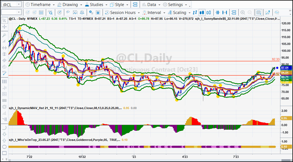
Task: Select the parallel lines channel tool
Action: coord(4,60)
